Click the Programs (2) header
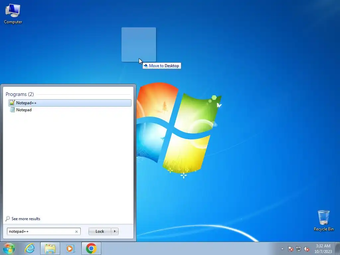The width and height of the screenshot is (340, 255). [x=20, y=94]
